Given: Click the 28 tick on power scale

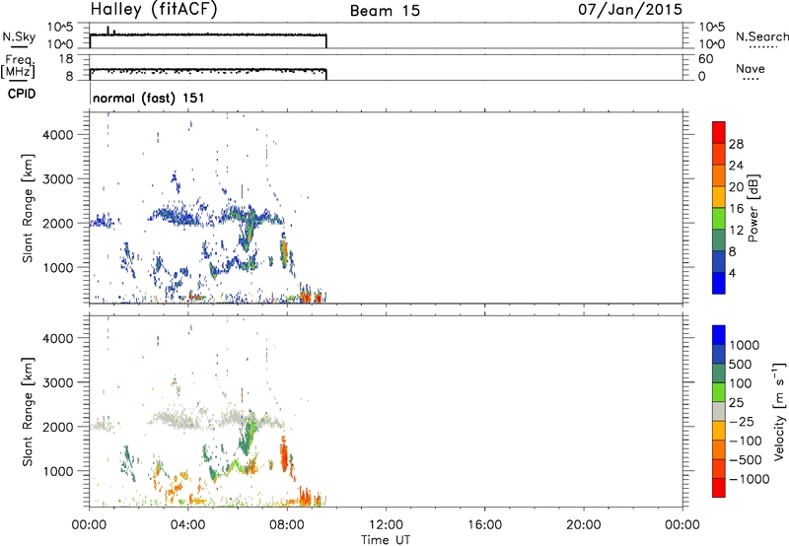Looking at the screenshot, I should click(x=736, y=144).
